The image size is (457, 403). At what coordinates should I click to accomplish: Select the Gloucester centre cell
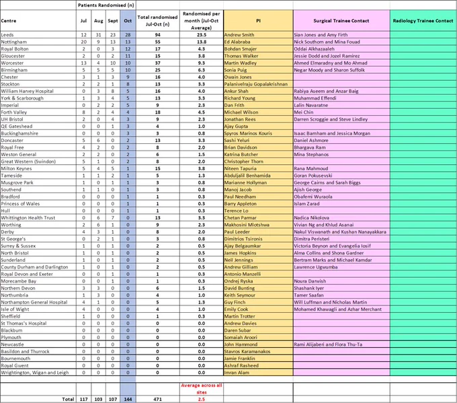point(38,56)
